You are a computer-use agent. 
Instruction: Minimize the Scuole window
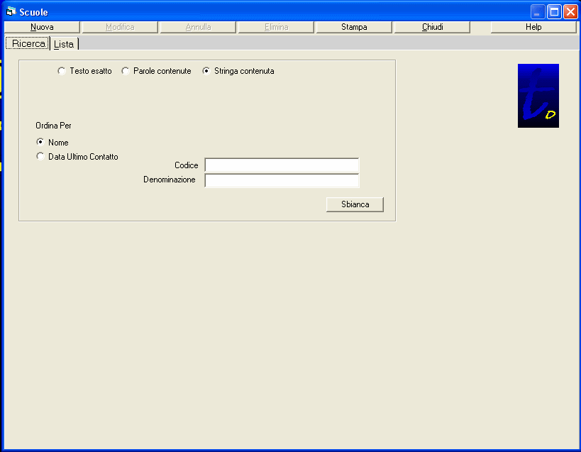[x=538, y=12]
